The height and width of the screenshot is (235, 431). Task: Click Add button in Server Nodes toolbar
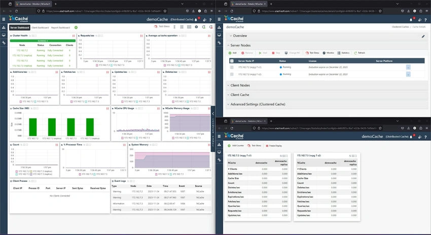pyautogui.click(x=233, y=53)
